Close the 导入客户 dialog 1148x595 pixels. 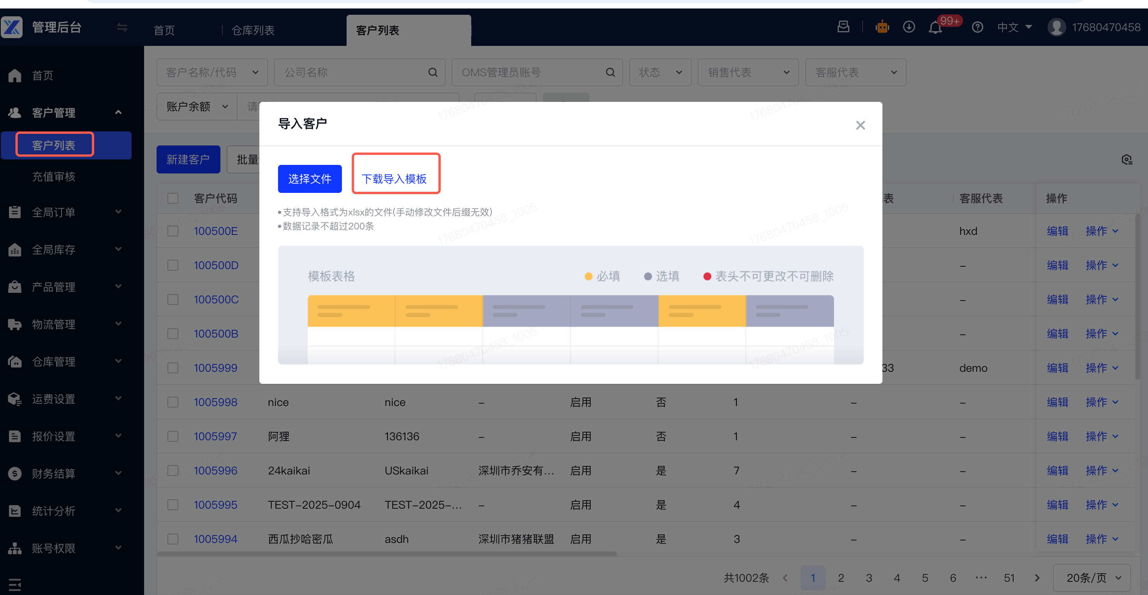tap(860, 125)
